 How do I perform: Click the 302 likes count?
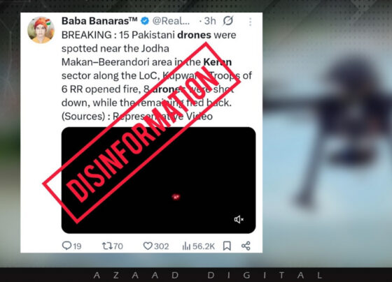coord(161,246)
